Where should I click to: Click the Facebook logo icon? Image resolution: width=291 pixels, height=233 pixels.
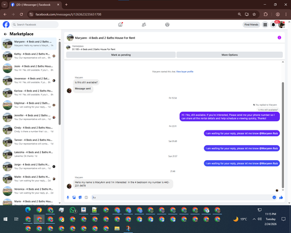(6, 24)
